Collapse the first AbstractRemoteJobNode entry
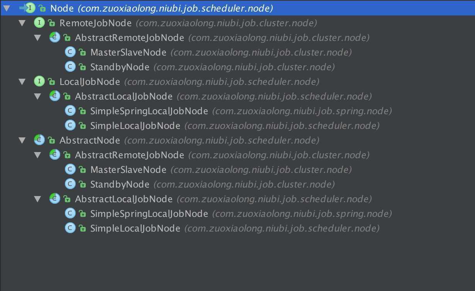Viewport: 475px width, 291px height. click(37, 38)
